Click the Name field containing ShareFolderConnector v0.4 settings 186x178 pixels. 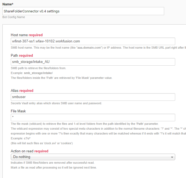click(83, 11)
